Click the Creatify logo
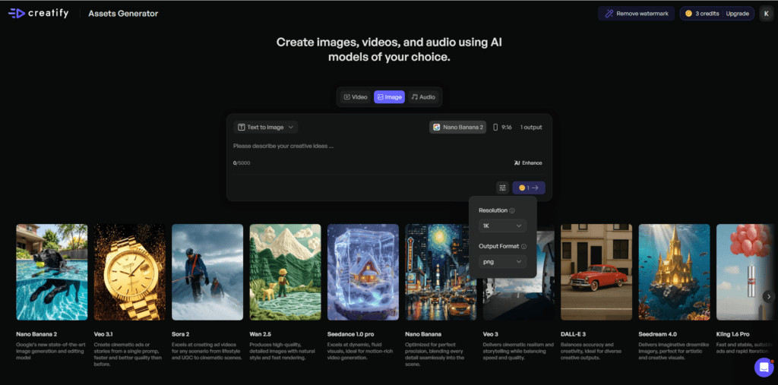778x385 pixels. (38, 14)
